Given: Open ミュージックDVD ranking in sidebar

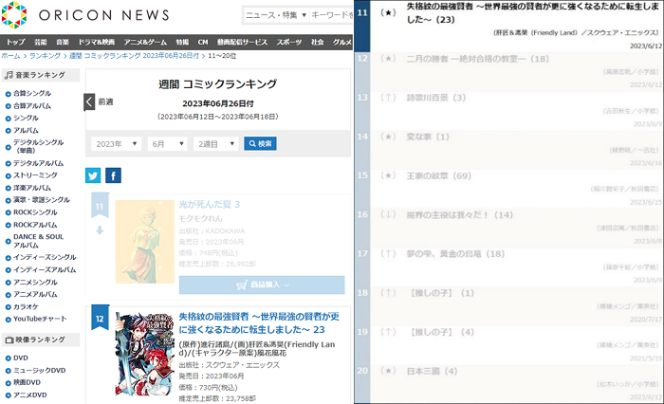Looking at the screenshot, I should 40,370.
